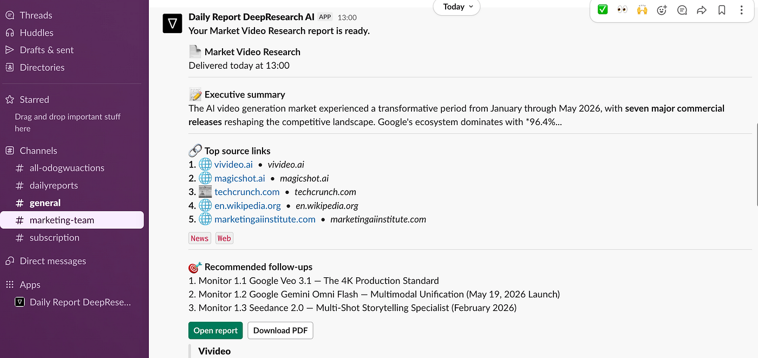This screenshot has height=358, width=758.
Task: Open the marketingaiinstitute.com source link
Action: [x=265, y=219]
